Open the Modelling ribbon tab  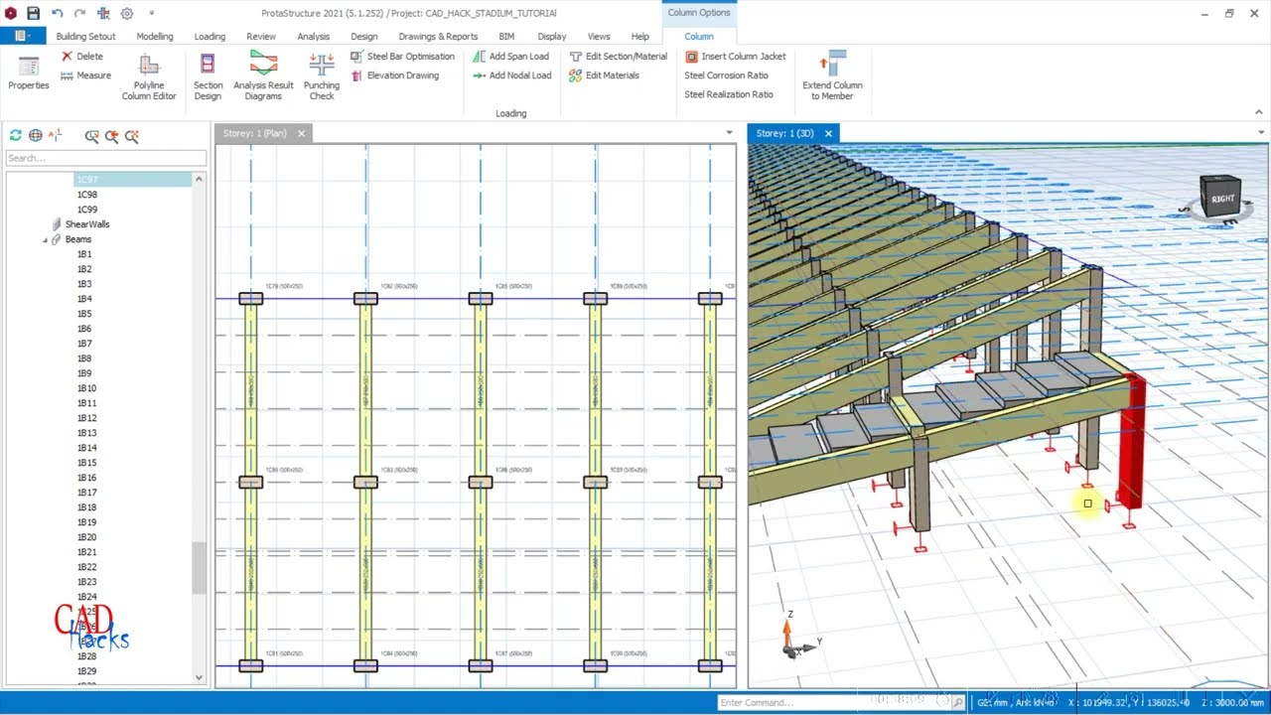pyautogui.click(x=155, y=36)
